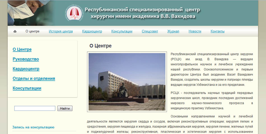Click the header title of the surgery center

pos(143,13)
